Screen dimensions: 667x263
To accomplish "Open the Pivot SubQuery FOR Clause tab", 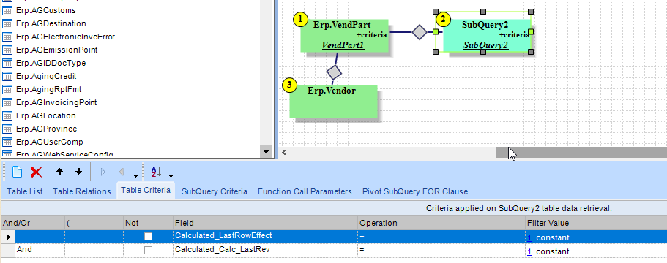I will click(415, 191).
